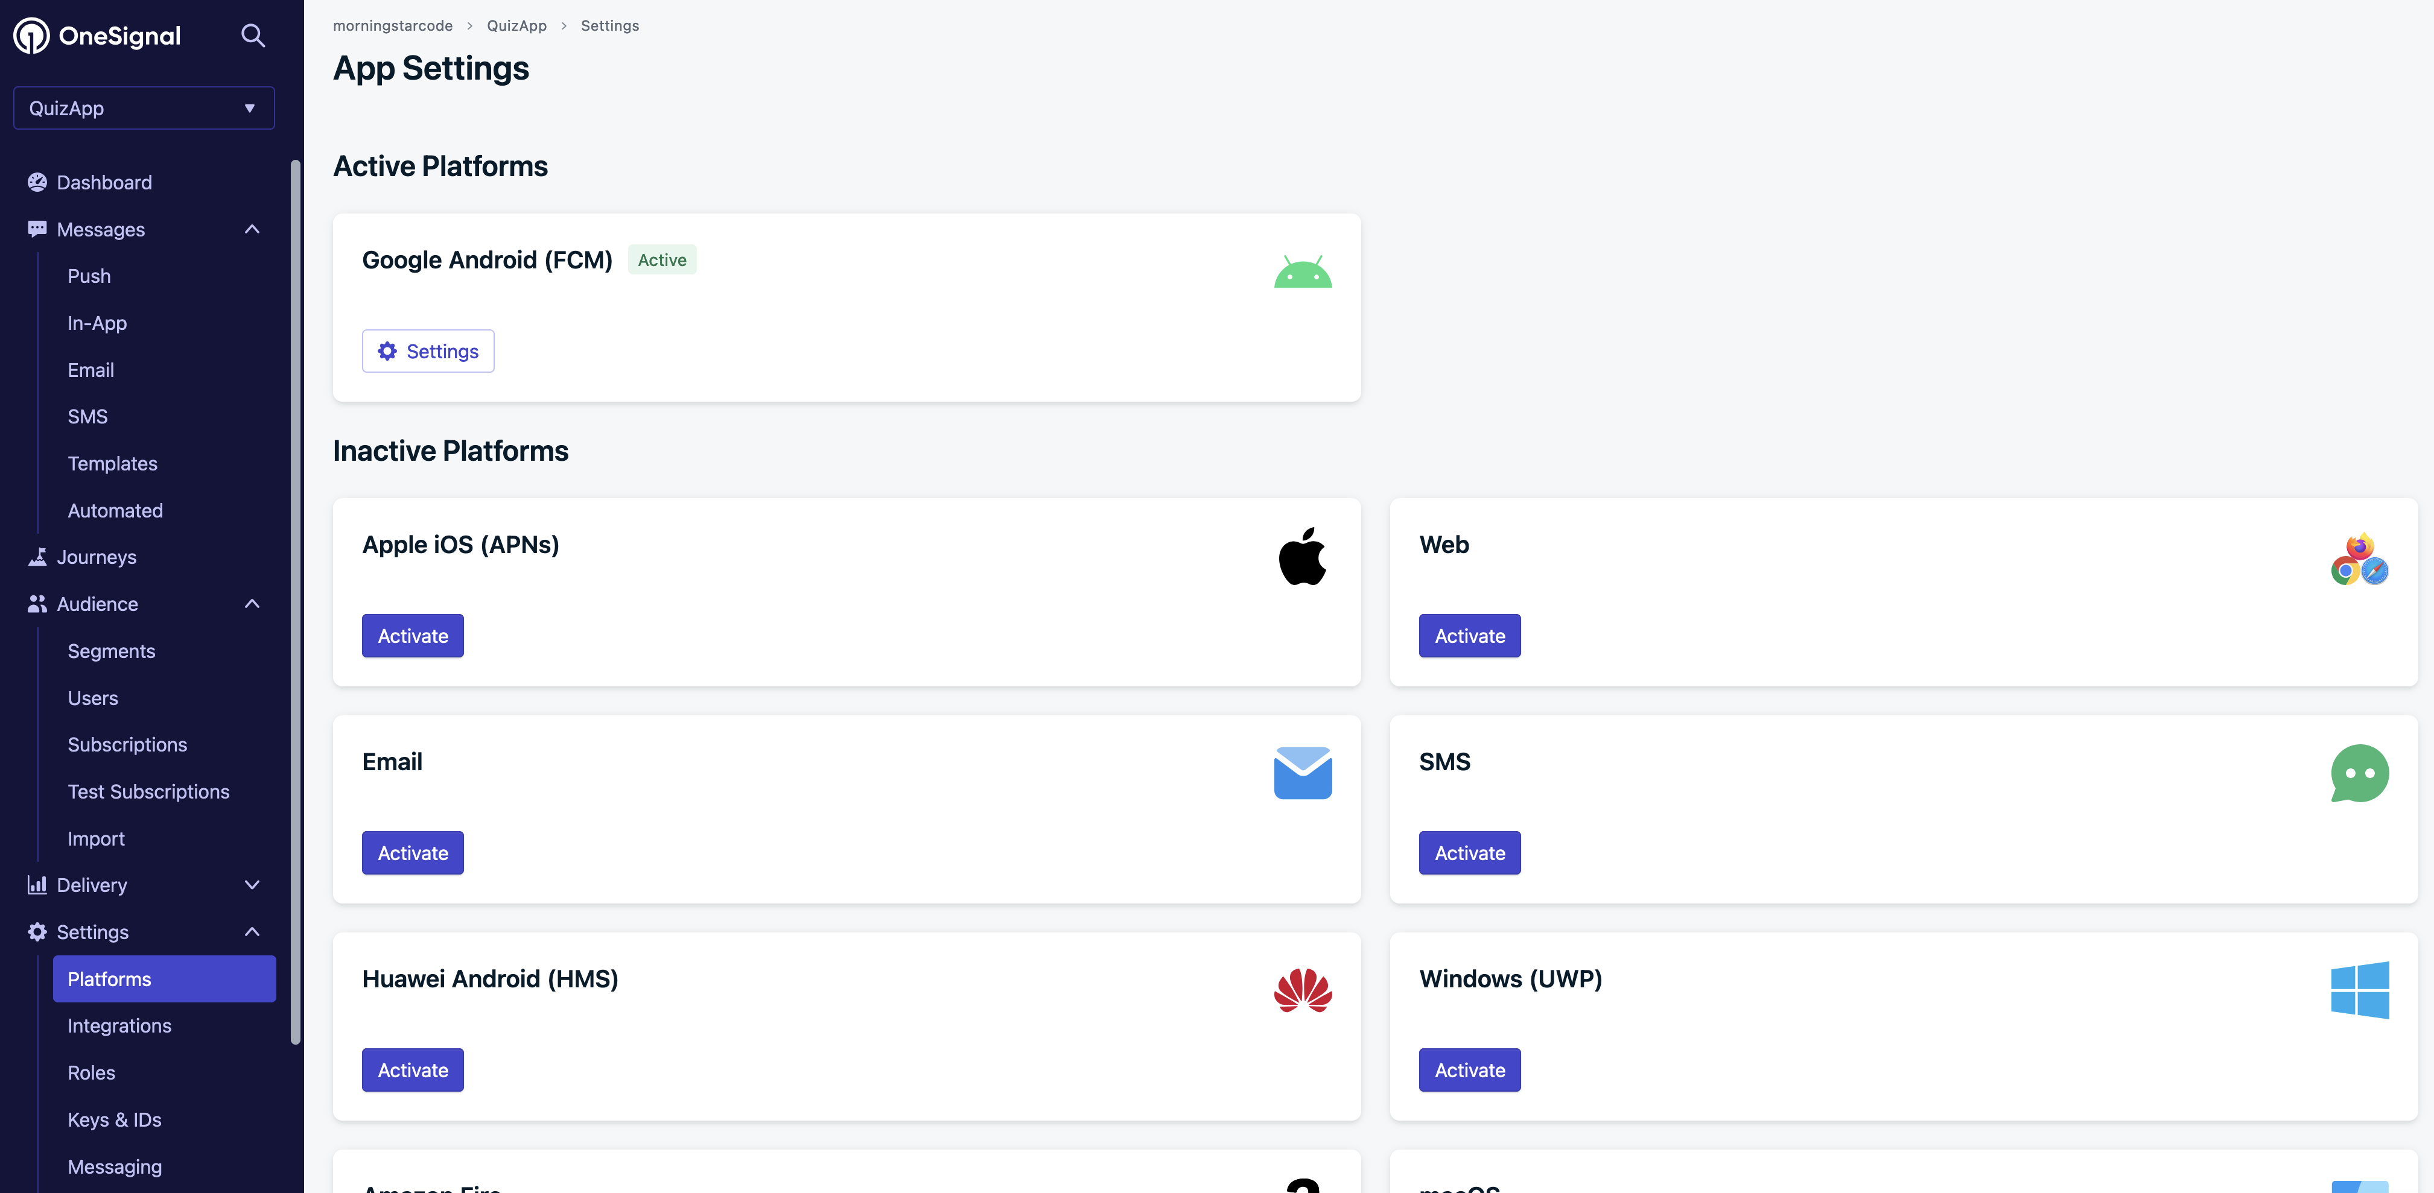Click Google Android (FCM) card title
The width and height of the screenshot is (2434, 1193).
486,260
